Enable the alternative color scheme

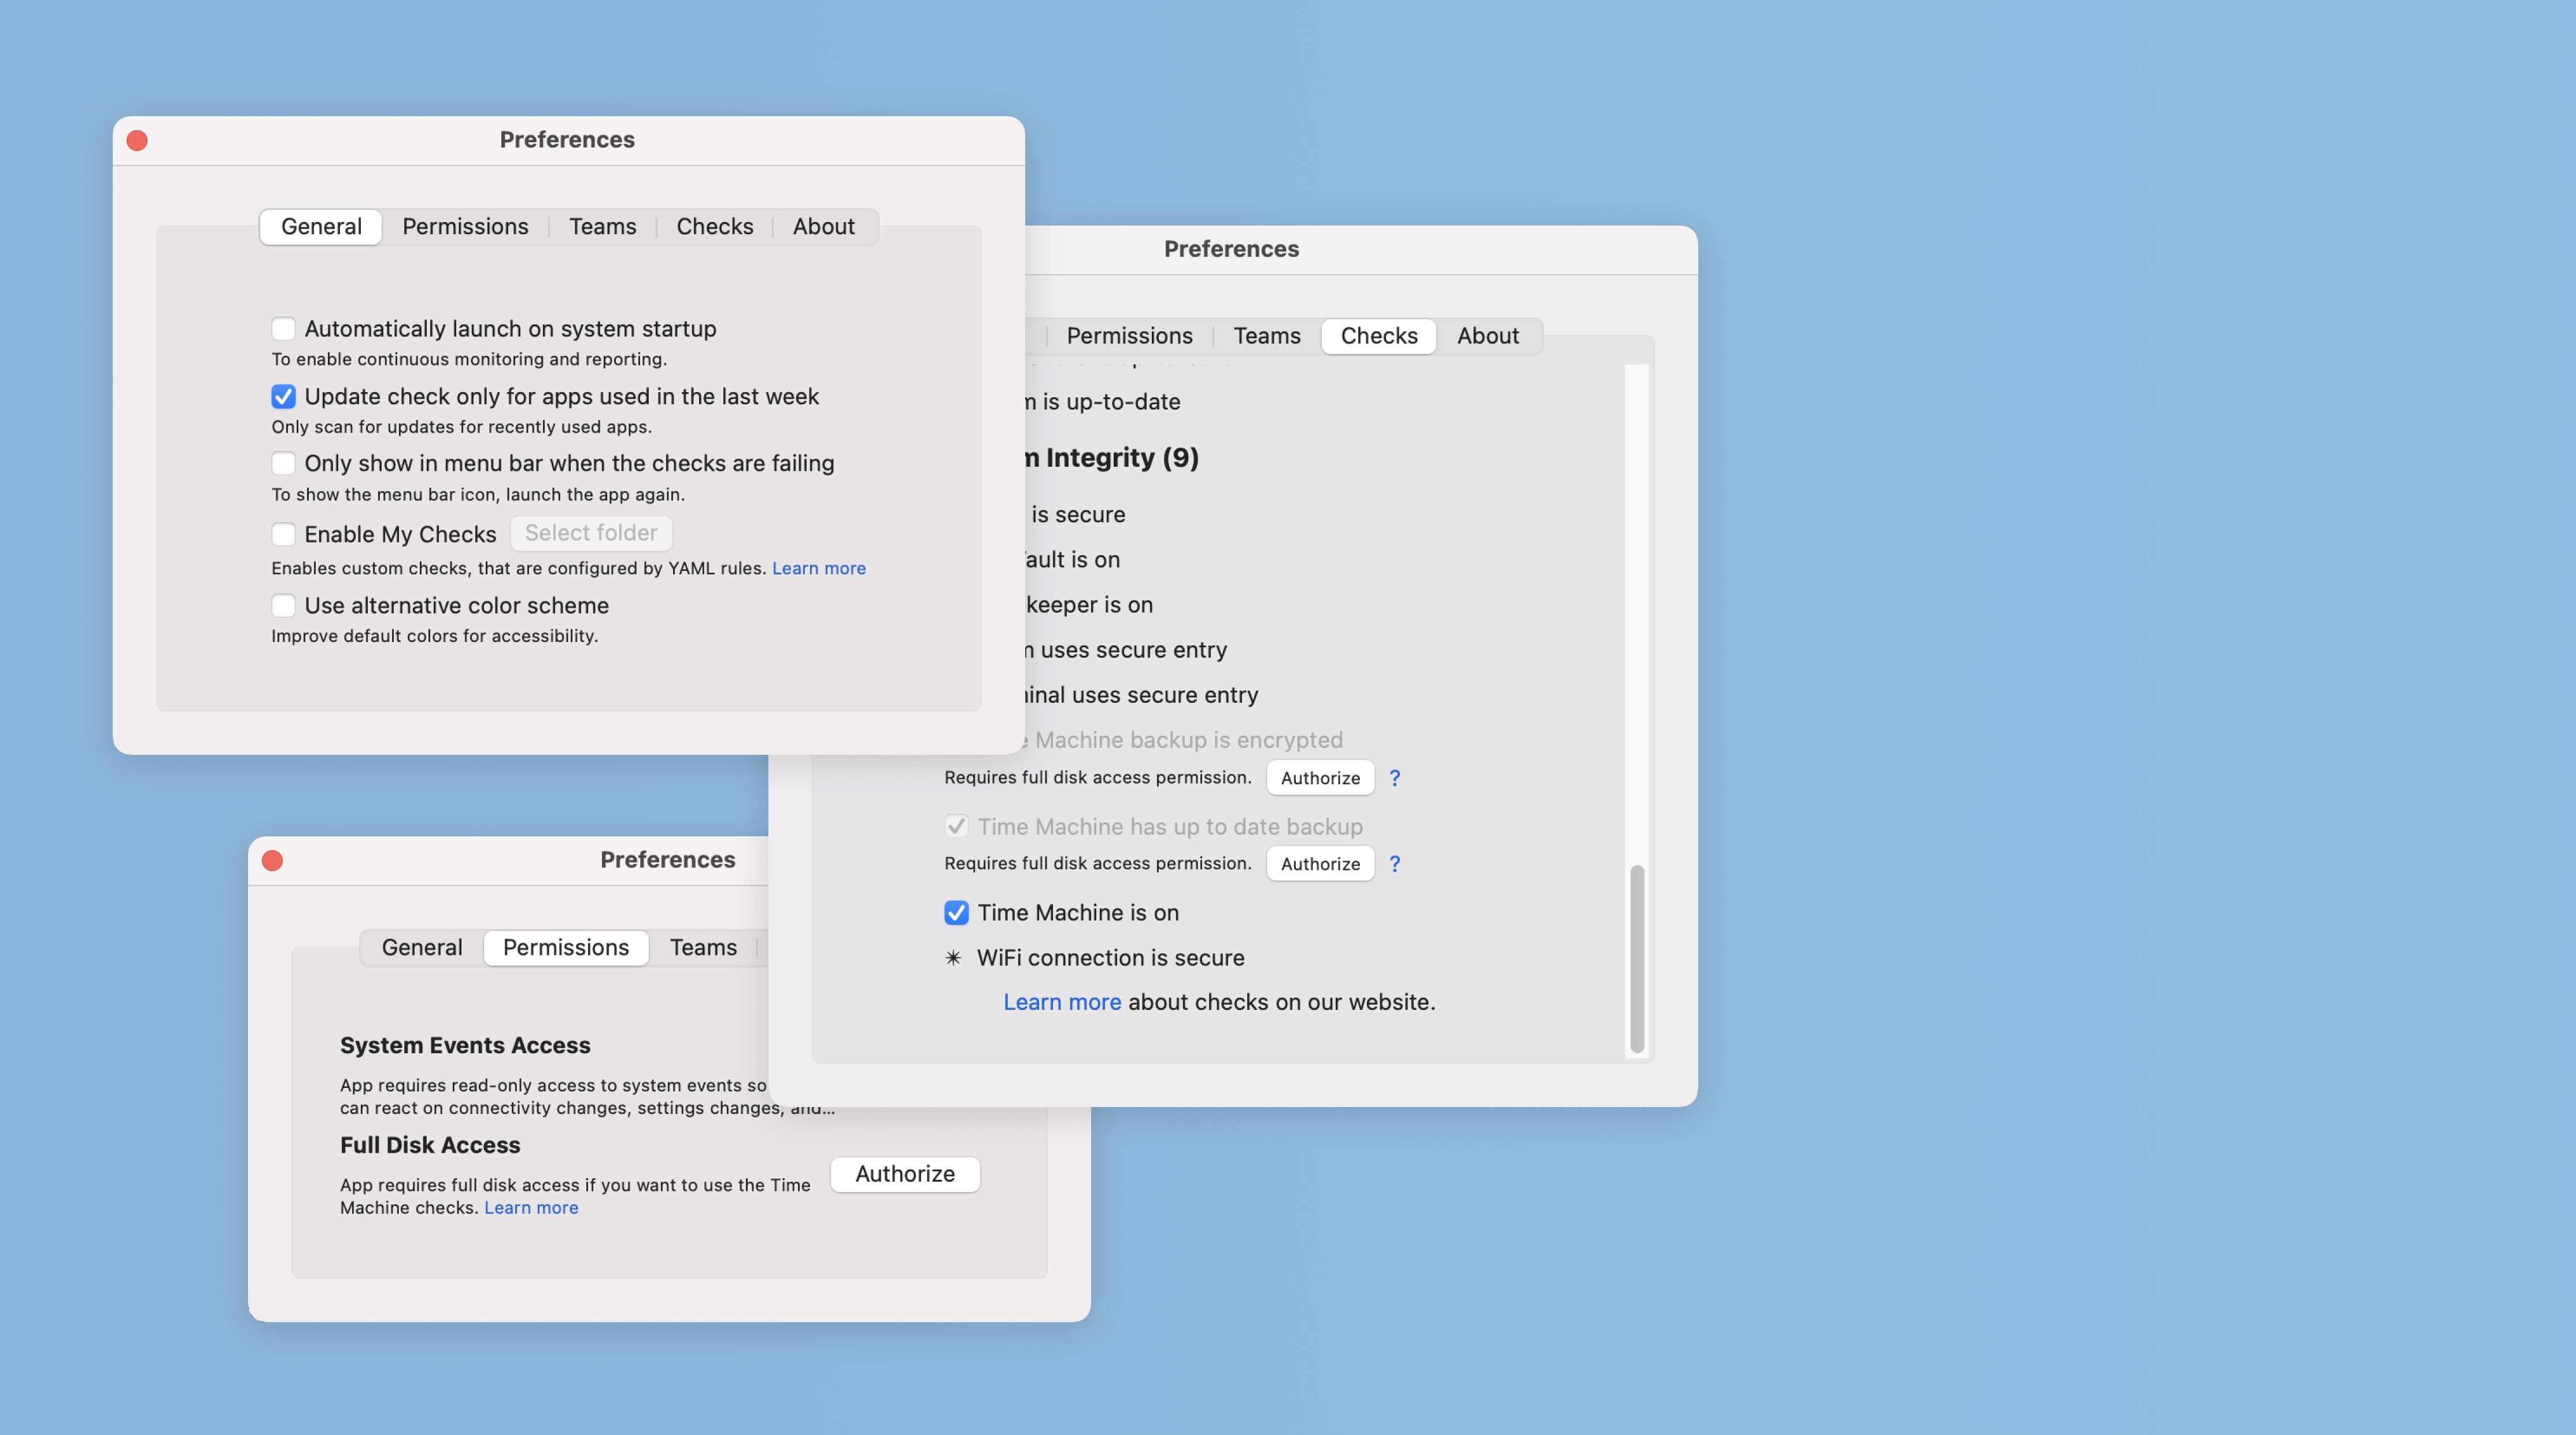click(283, 605)
